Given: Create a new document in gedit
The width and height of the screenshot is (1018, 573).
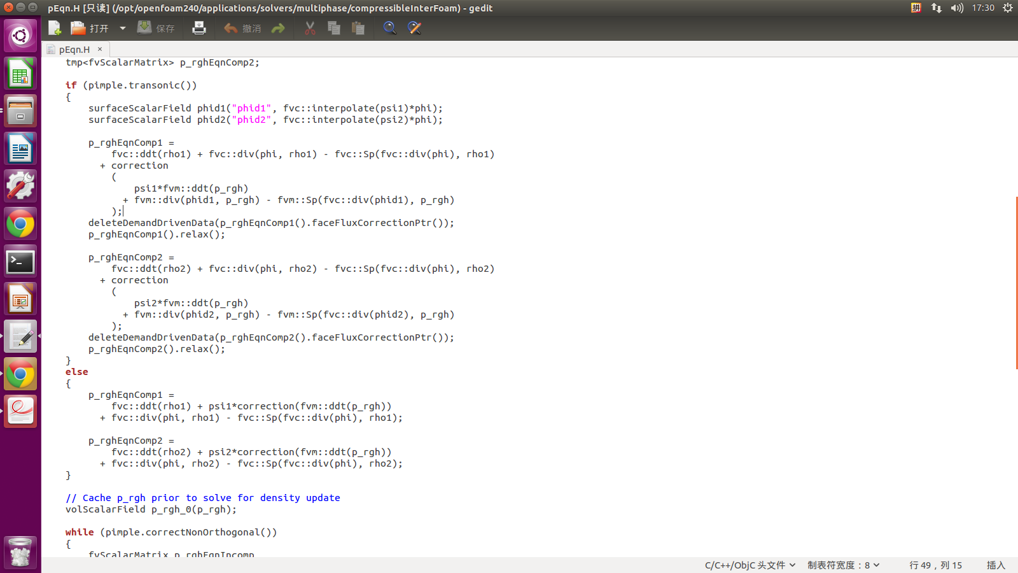Looking at the screenshot, I should coord(55,28).
